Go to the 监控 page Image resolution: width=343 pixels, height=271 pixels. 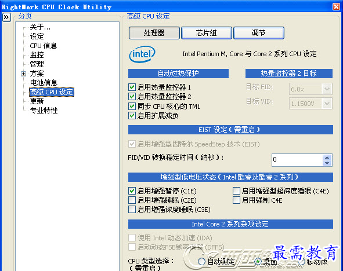pos(37,55)
